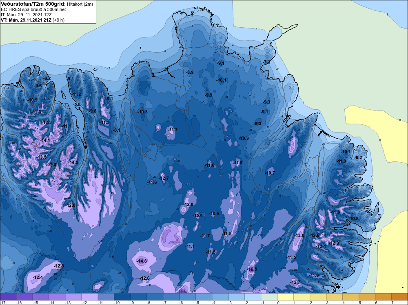The height and width of the screenshot is (305, 408).
Task: Click the -8.2 temperature reading
Action: coord(47,78)
